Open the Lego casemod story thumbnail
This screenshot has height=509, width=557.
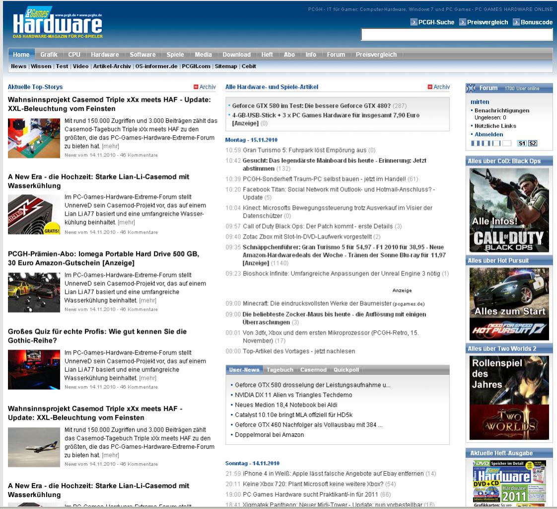tap(34, 138)
